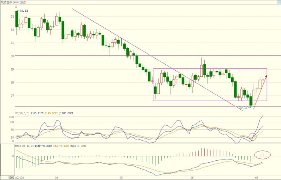Viewport: 281px width, 180px height.
Task: Click the J:105.8821 value
Action: tap(66, 113)
